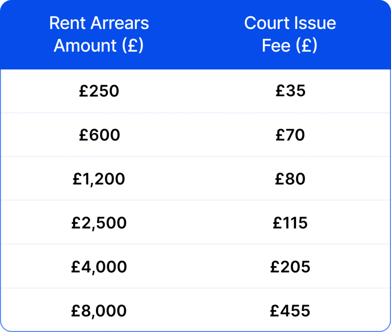Screen dimensions: 391x332
Task: Click the £70 court issue fee
Action: (290, 135)
